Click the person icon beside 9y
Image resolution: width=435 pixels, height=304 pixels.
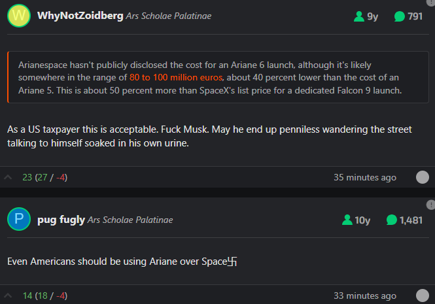(x=359, y=16)
